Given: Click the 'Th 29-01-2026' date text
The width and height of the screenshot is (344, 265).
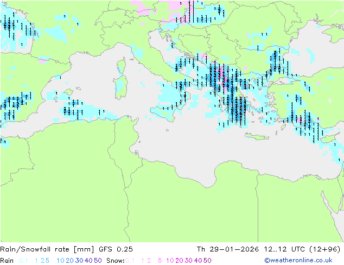Looking at the screenshot, I should click(x=228, y=249).
